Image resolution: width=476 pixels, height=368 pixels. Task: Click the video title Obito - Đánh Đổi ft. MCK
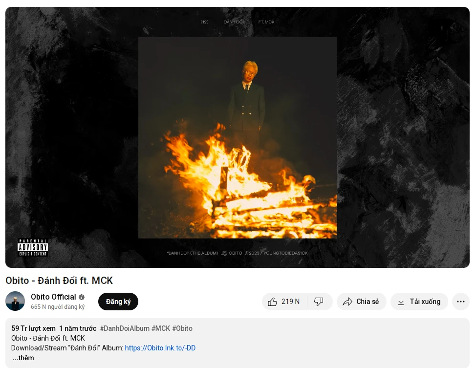click(59, 281)
